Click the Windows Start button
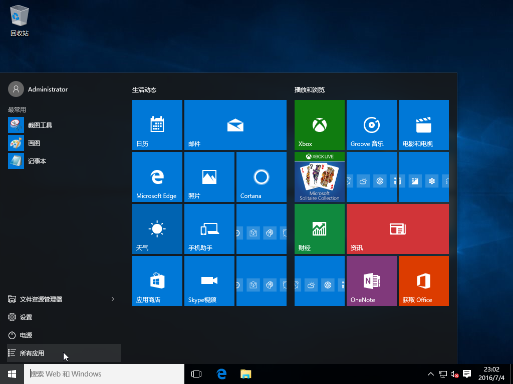This screenshot has height=384, width=513. click(12, 374)
